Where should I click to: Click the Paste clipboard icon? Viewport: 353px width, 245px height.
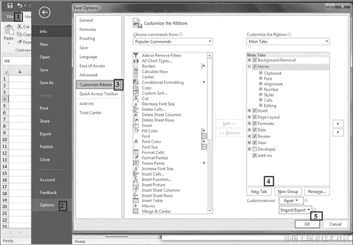(x=9, y=30)
